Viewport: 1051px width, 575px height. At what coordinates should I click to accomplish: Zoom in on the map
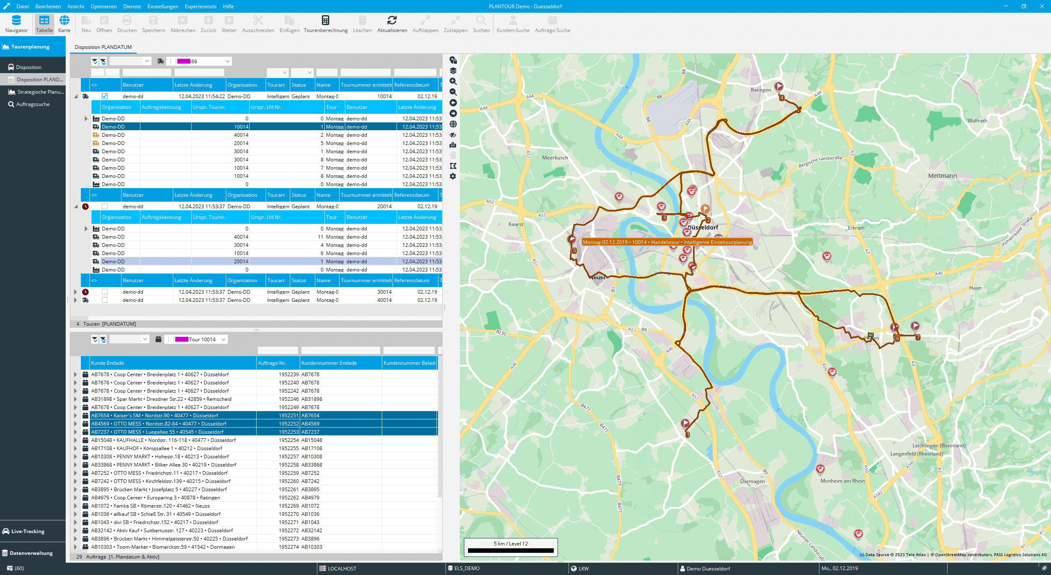click(x=453, y=81)
